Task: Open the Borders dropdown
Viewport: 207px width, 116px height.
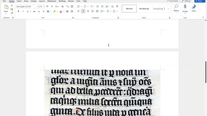Action: pos(117,11)
